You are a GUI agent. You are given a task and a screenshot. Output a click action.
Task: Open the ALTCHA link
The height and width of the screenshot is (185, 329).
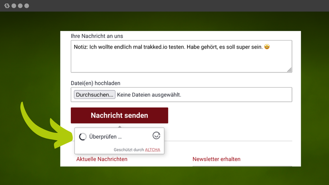[x=152, y=149]
